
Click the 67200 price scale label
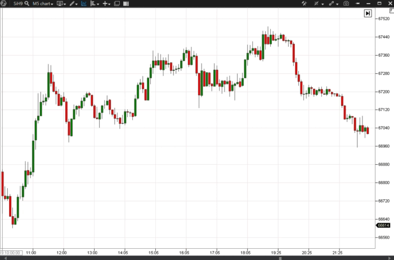coord(384,92)
